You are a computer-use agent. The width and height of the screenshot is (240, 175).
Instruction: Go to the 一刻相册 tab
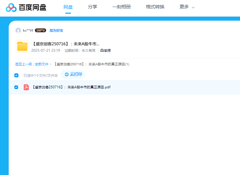tap(122, 7)
